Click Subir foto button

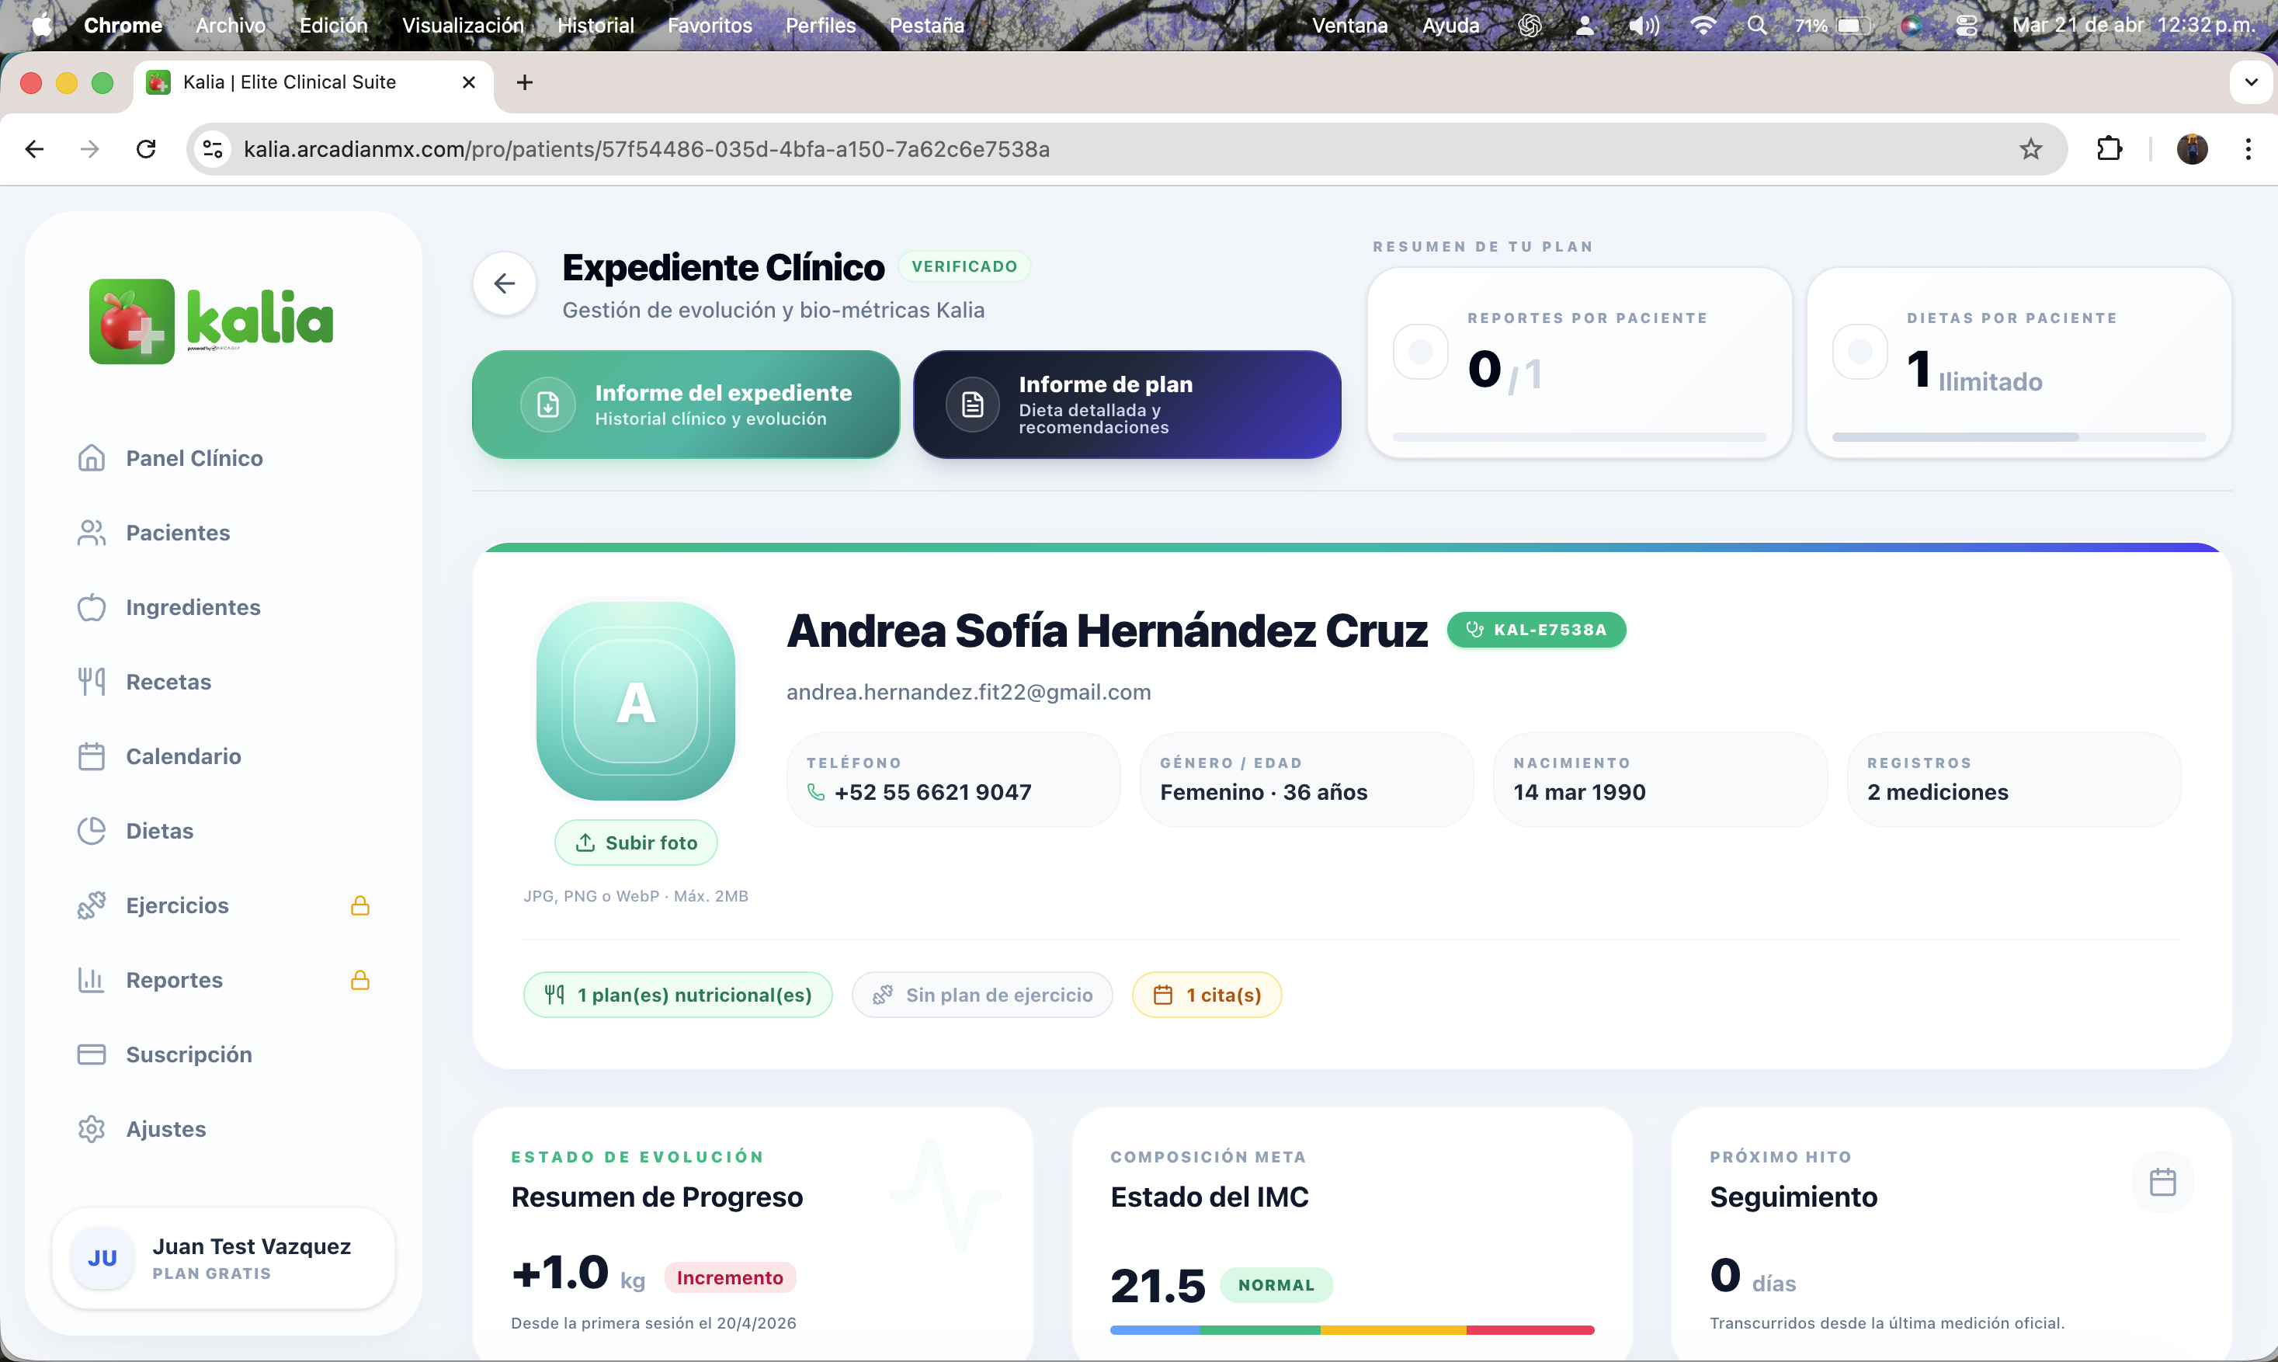pos(636,843)
